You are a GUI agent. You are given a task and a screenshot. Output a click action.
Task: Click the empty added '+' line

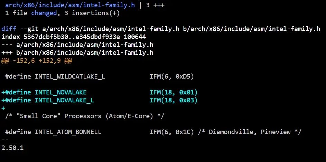[3, 108]
